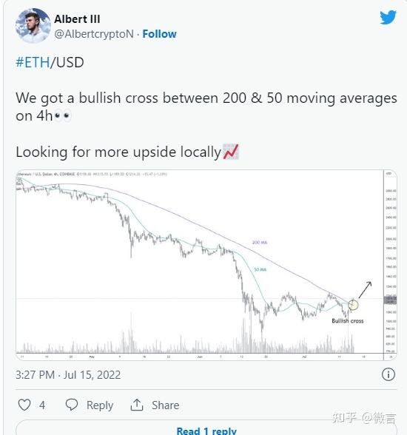Open the Twitter bird logo
Viewport: 407px width, 435px height.
pyautogui.click(x=388, y=17)
